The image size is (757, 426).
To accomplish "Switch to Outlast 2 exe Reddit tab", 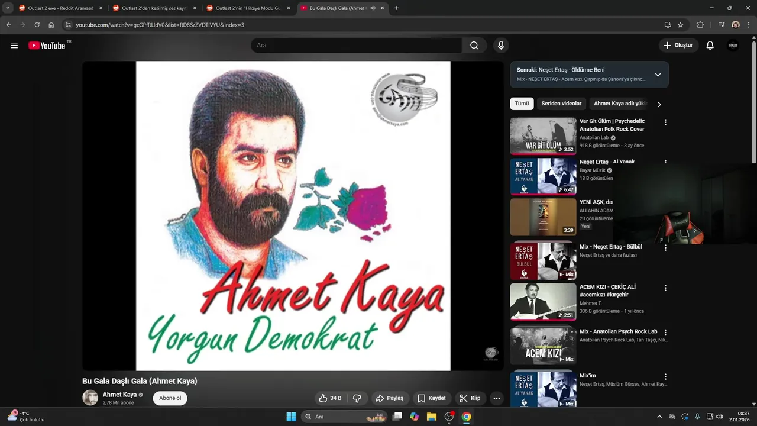I will pos(60,8).
